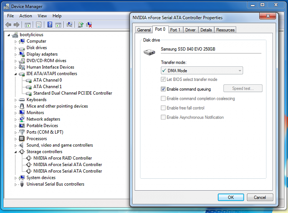Image resolution: width=288 pixels, height=213 pixels.
Task: Switch to the Resources tab
Action: click(225, 30)
